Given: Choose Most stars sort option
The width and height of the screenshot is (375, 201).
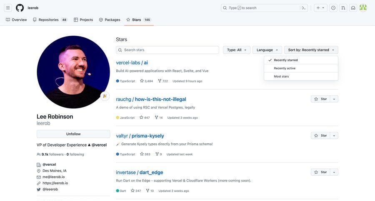Looking at the screenshot, I should (x=281, y=76).
